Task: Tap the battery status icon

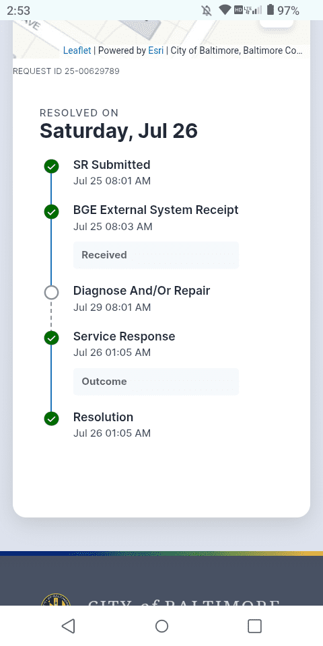Action: coord(271,10)
